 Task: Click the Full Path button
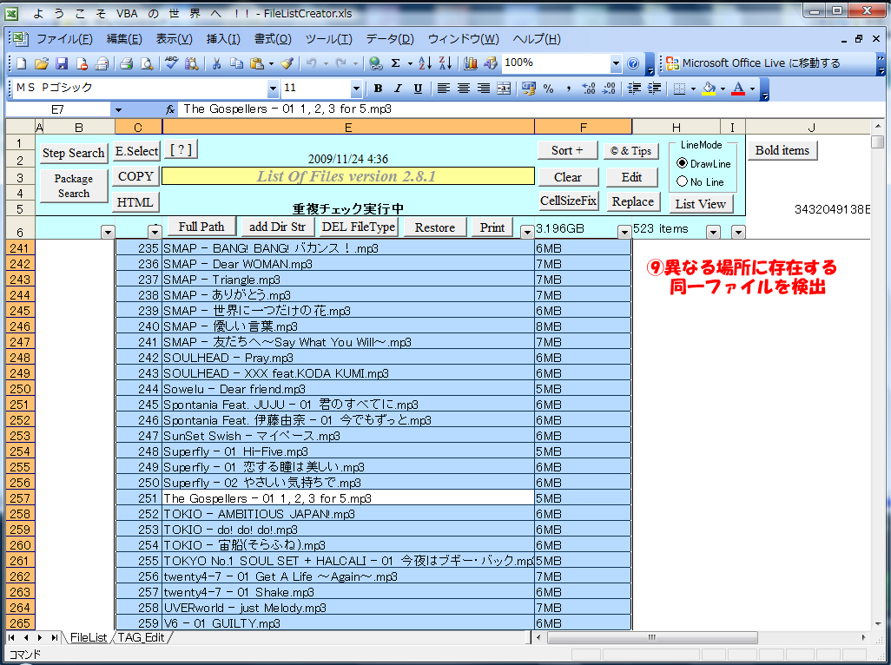coord(201,227)
